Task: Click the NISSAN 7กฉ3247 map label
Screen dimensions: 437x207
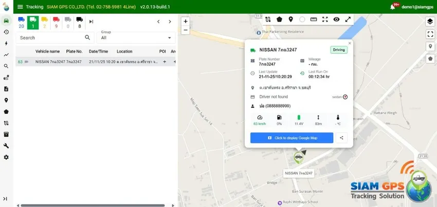Action: click(299, 173)
